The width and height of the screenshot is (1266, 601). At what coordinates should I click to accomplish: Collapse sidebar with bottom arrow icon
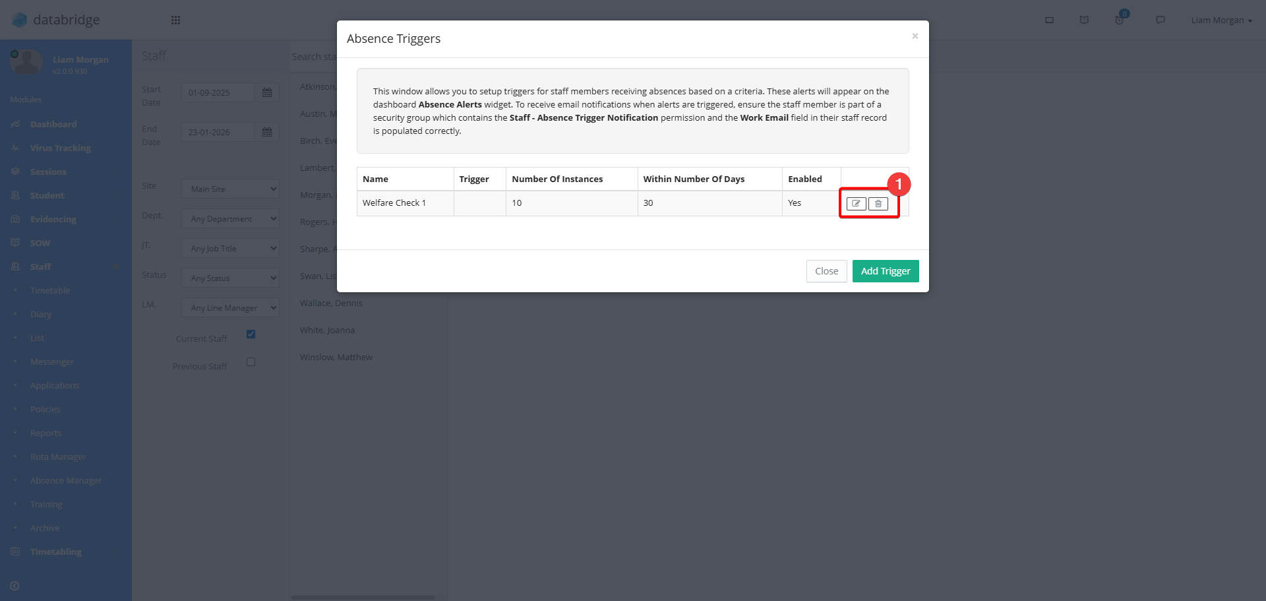(x=15, y=586)
